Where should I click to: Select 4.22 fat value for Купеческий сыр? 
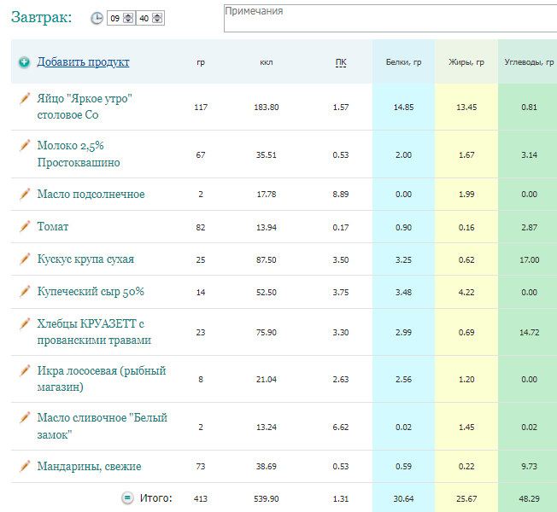(x=466, y=293)
